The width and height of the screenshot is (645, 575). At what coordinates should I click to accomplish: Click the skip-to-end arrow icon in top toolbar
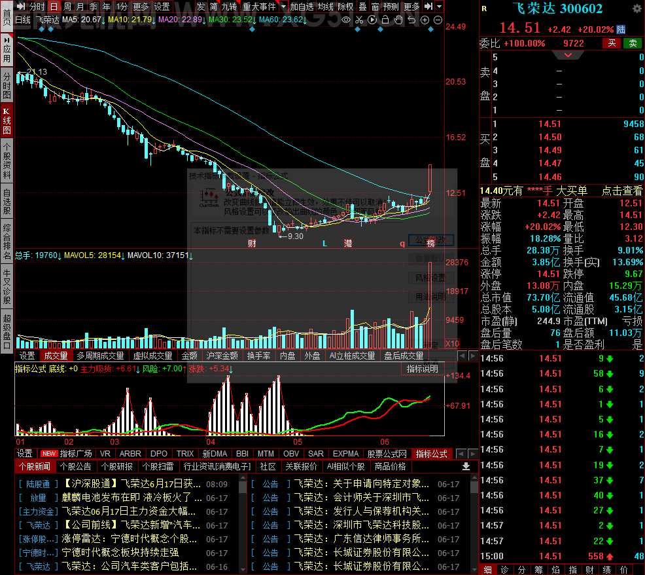click(428, 6)
